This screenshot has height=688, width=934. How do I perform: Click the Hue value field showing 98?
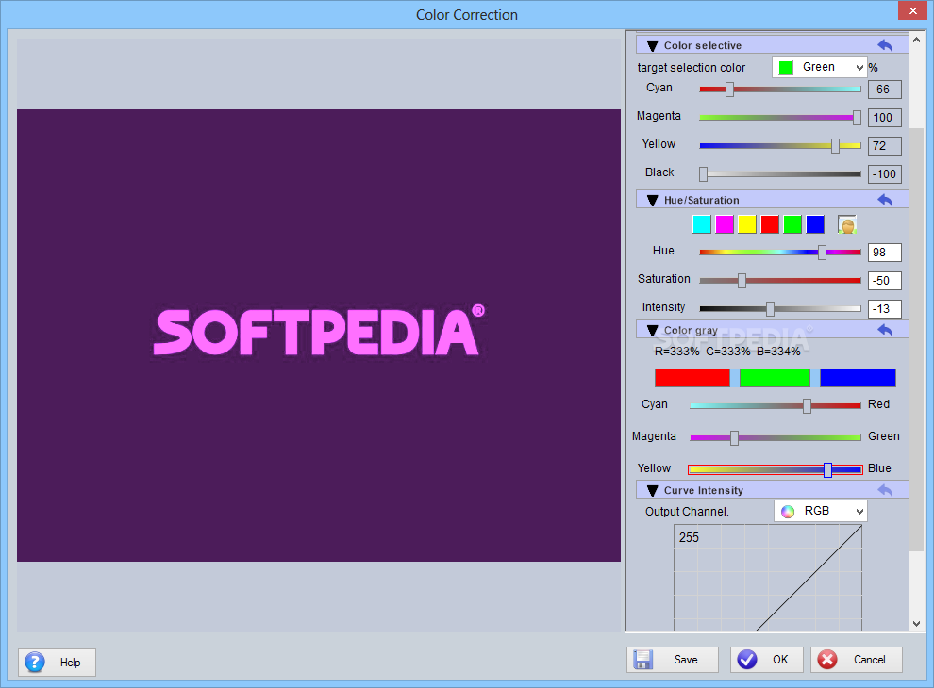[x=885, y=253]
